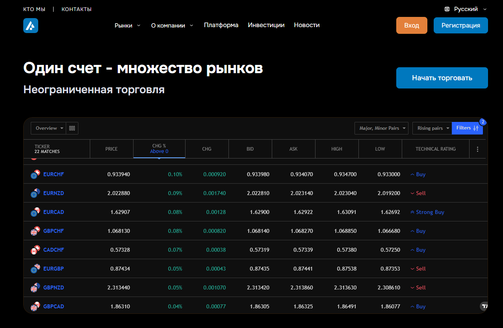Open the three-dot table options menu
This screenshot has width=503, height=328.
click(x=477, y=149)
